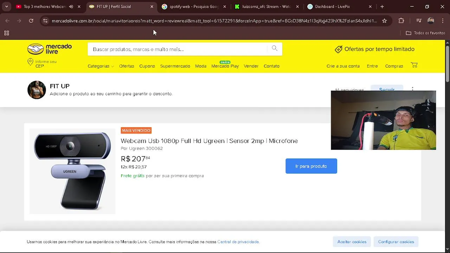
Task: Open Mercado Play menu item
Action: point(225,66)
